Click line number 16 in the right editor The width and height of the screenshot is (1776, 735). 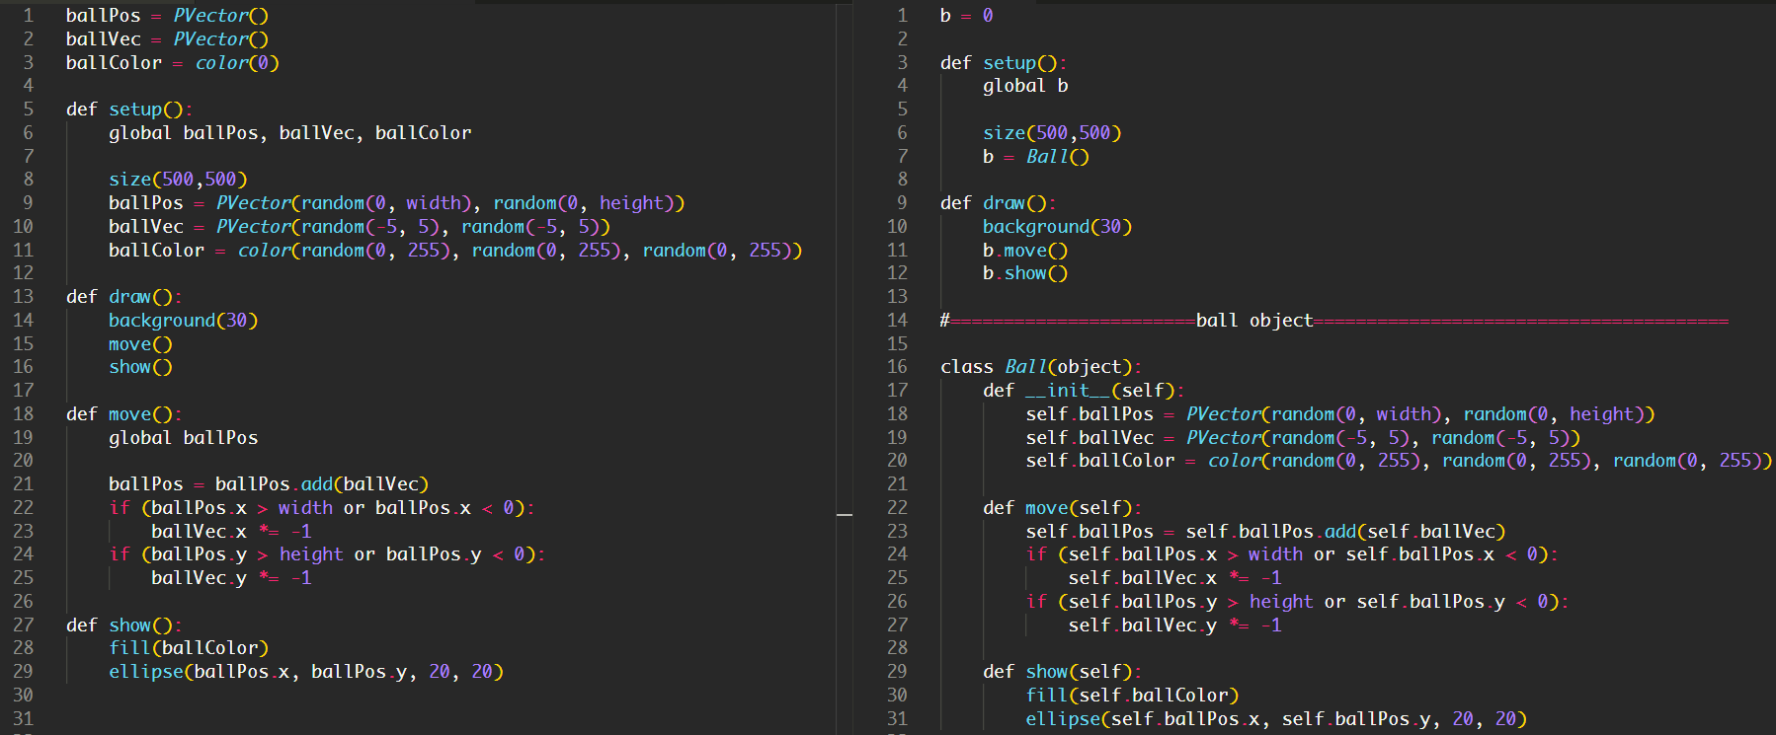897,367
